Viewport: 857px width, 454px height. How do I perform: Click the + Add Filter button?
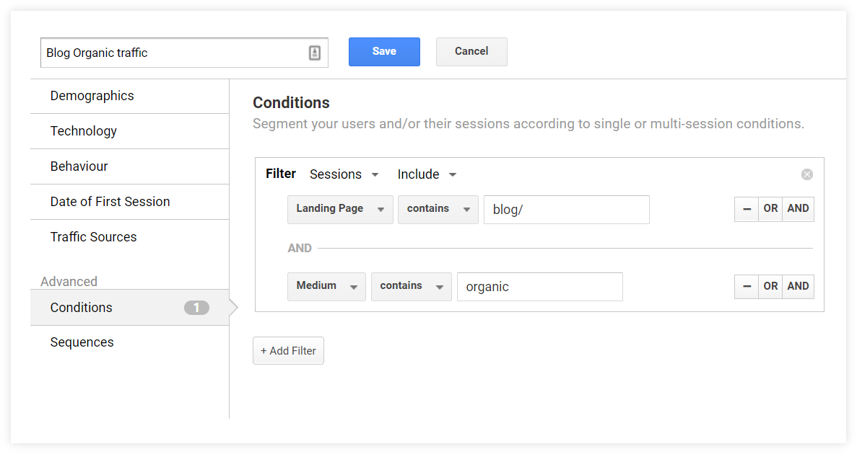[288, 351]
